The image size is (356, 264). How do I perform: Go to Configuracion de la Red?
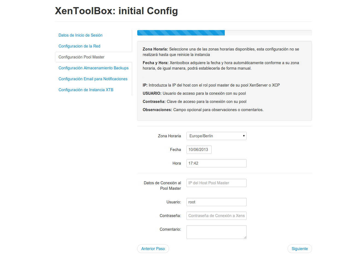click(79, 46)
